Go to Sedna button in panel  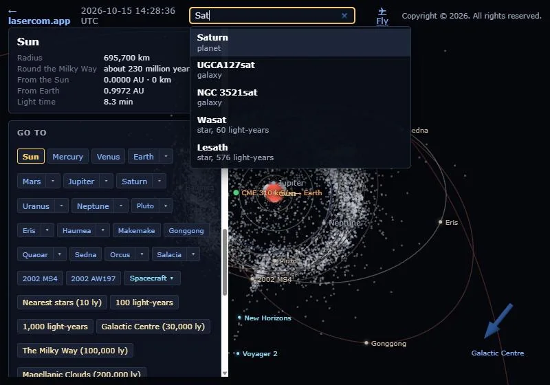tap(85, 254)
